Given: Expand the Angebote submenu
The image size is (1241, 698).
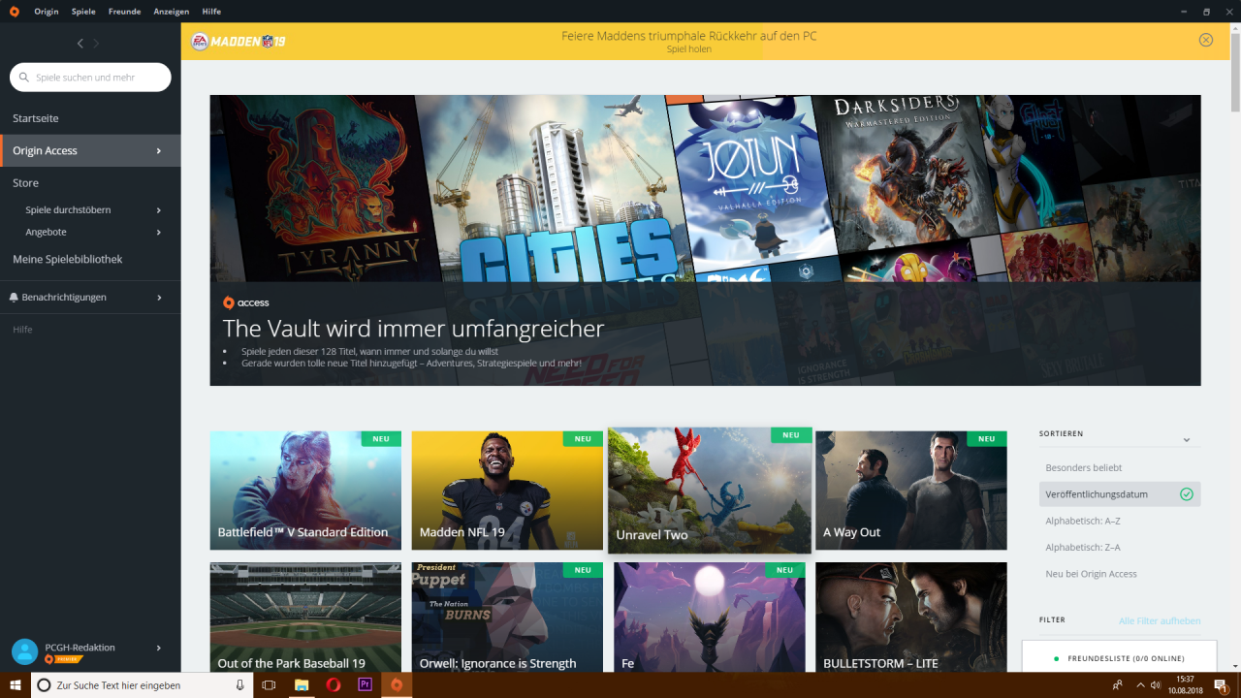Looking at the screenshot, I should pos(159,233).
